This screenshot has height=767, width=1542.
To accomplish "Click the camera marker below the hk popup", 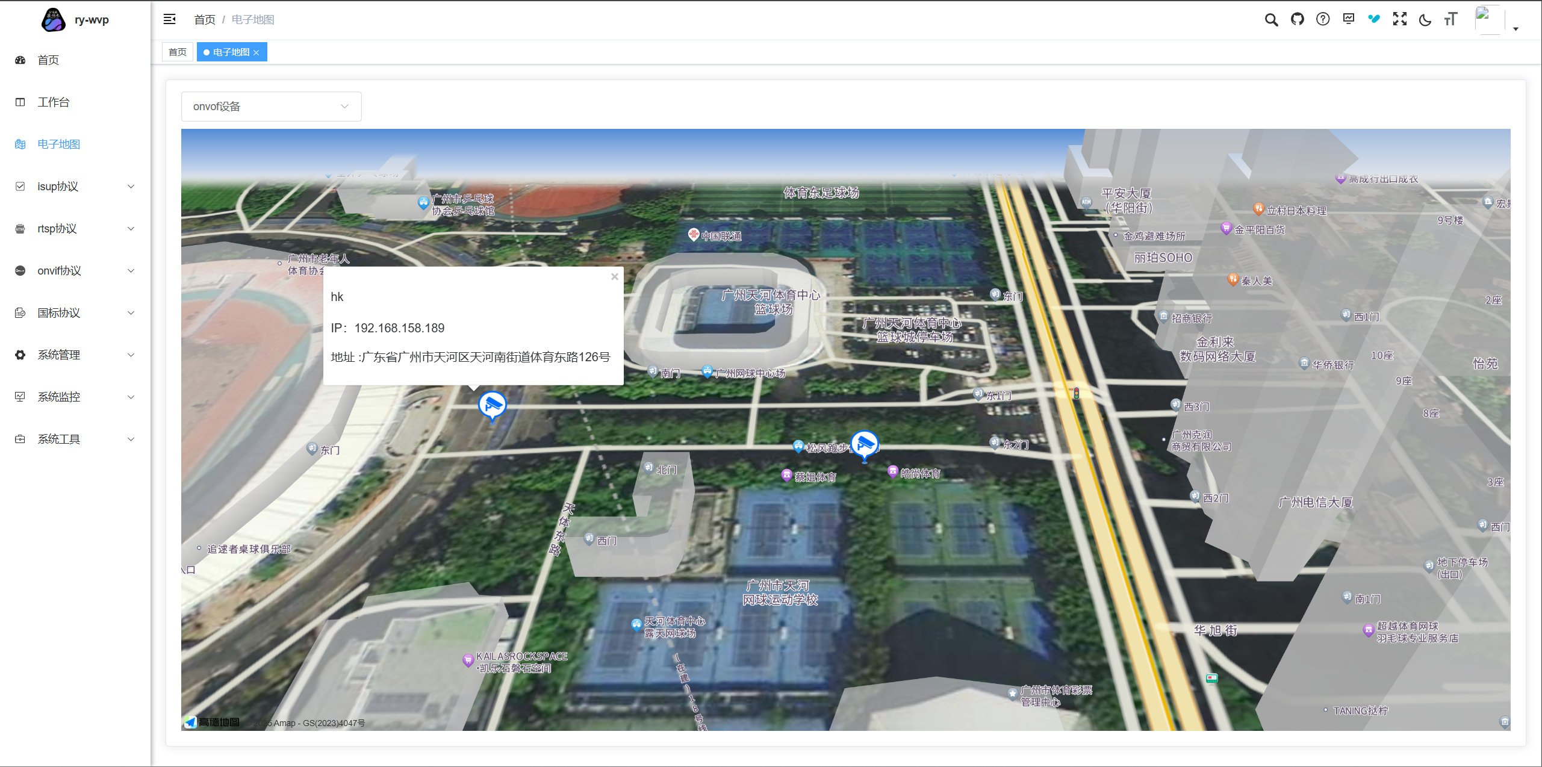I will click(x=493, y=405).
